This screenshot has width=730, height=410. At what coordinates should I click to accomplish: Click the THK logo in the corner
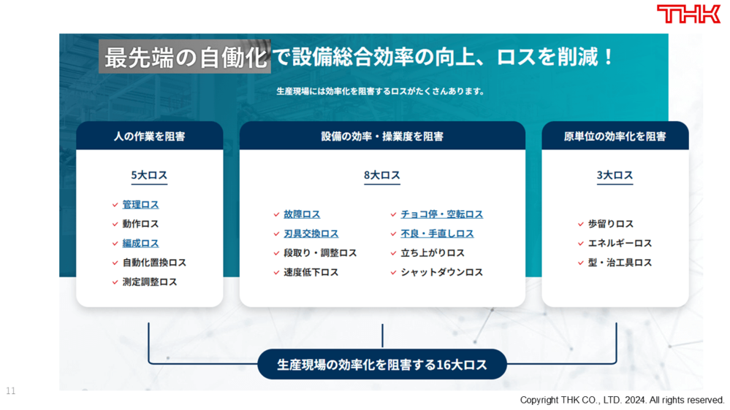(x=688, y=14)
